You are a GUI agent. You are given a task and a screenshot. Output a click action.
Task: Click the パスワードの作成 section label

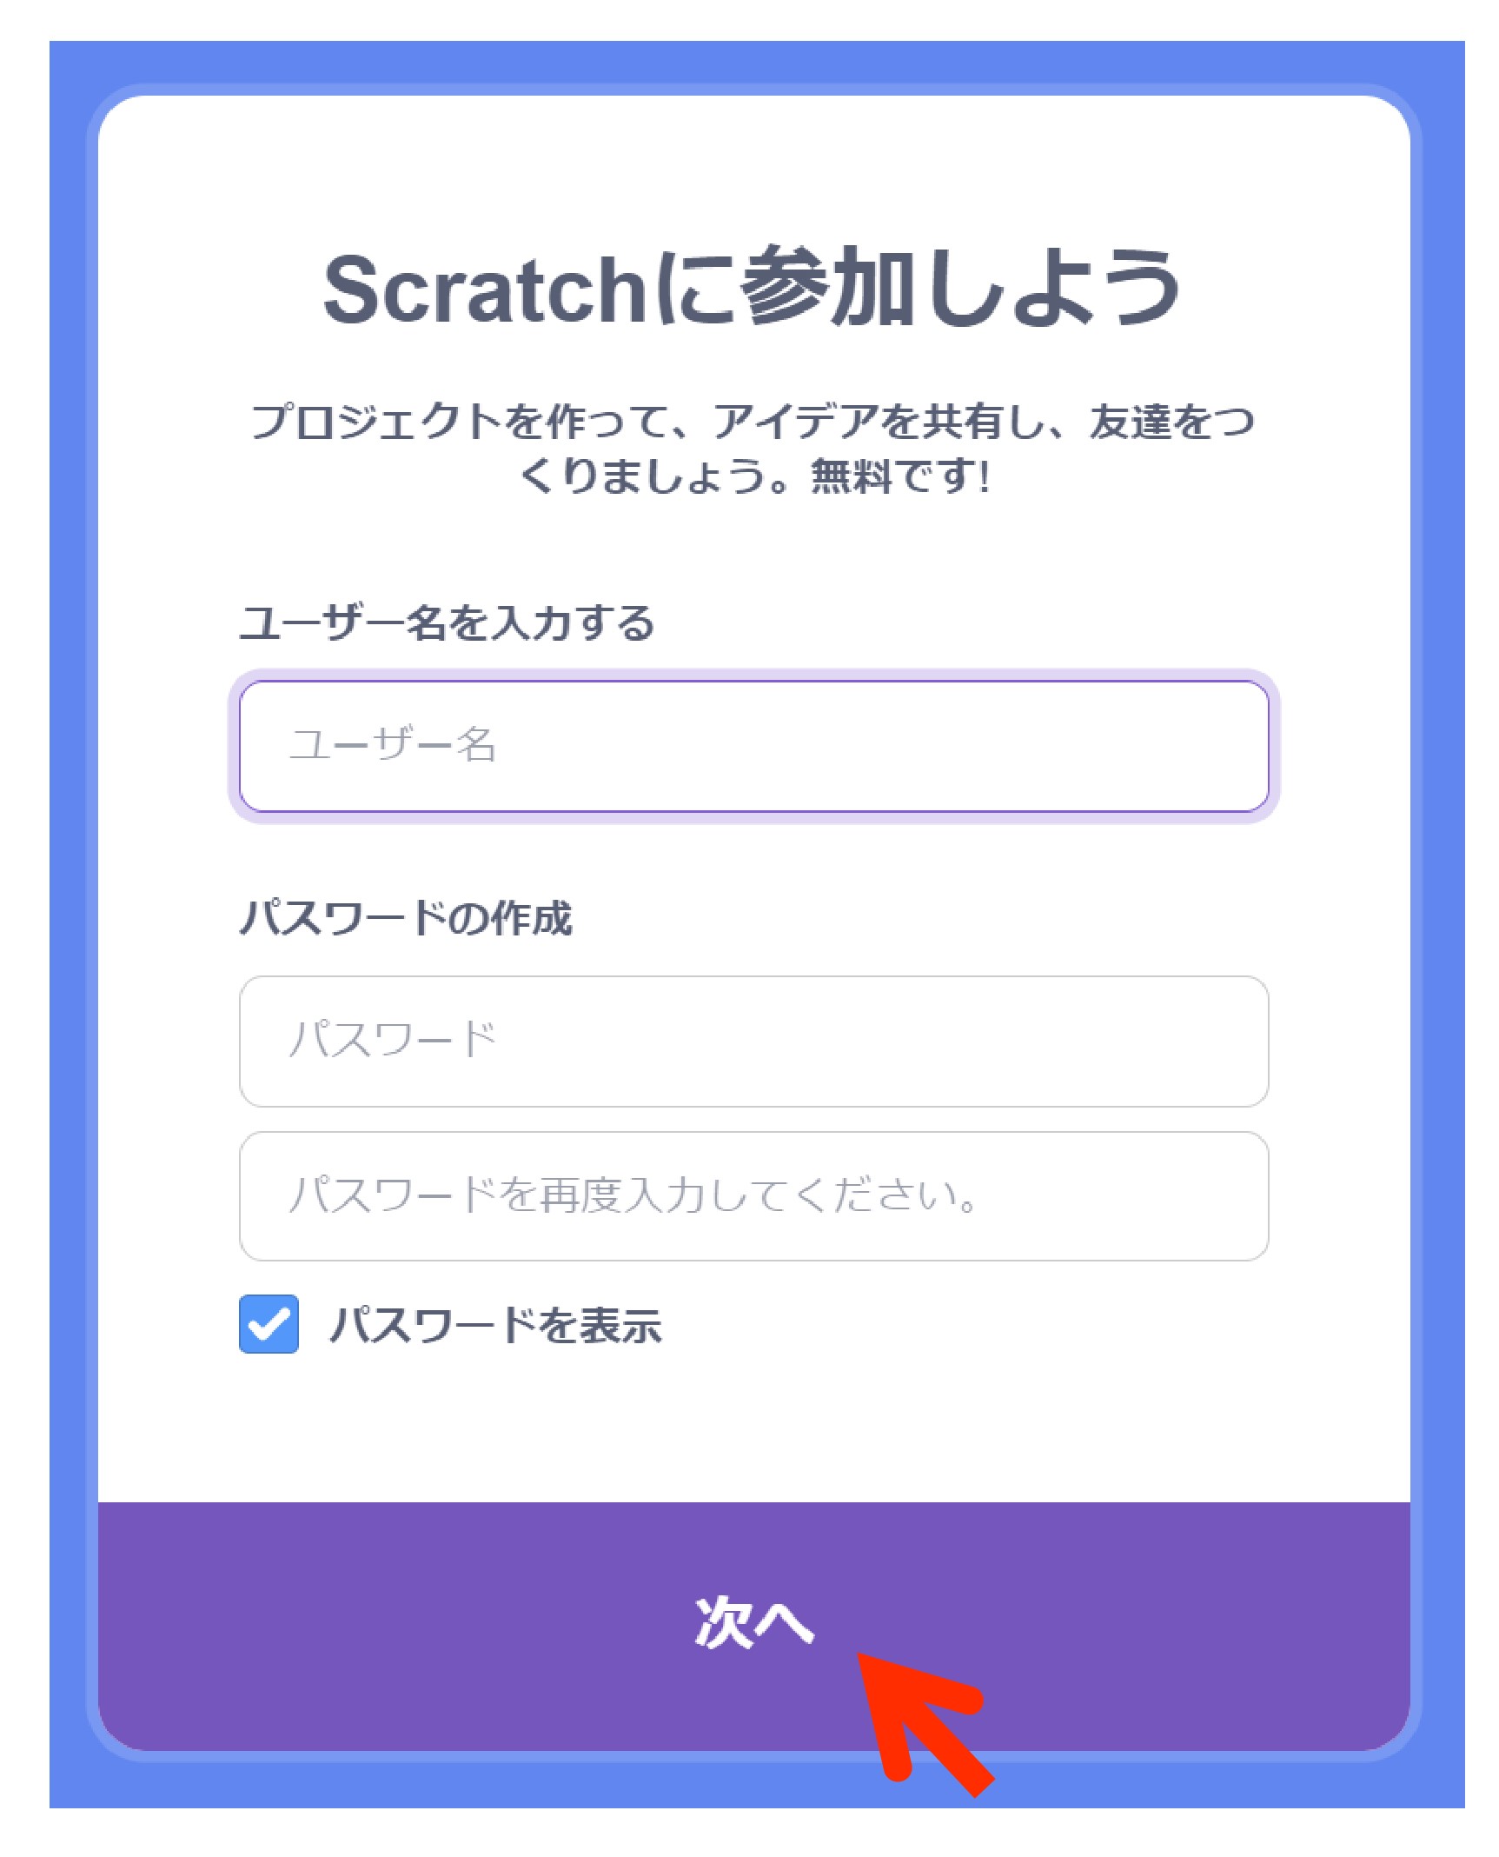click(x=406, y=918)
